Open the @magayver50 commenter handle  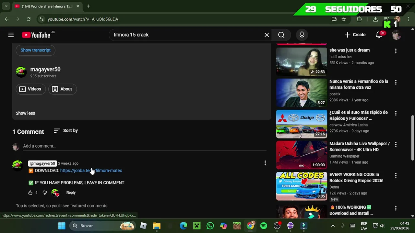[x=42, y=163]
